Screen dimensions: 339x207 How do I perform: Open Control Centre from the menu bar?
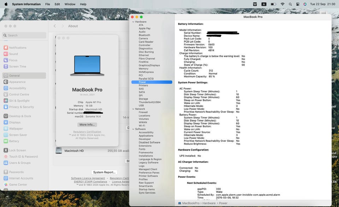click(298, 4)
